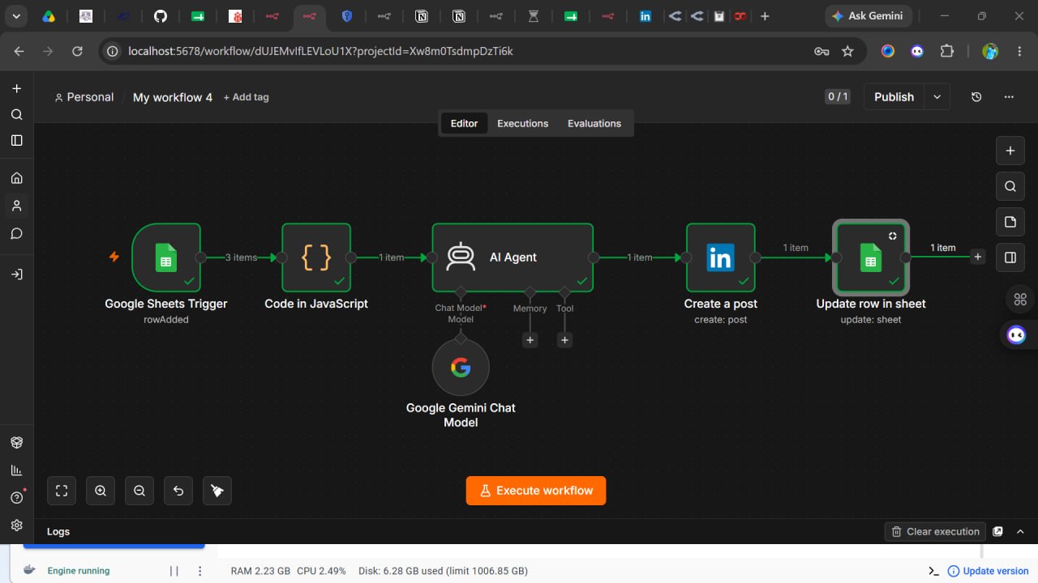Open the templates cube icon in sidebar

point(16,443)
